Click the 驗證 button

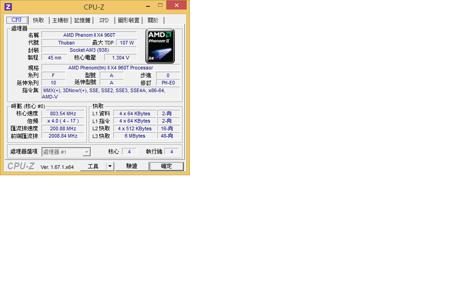pyautogui.click(x=132, y=166)
